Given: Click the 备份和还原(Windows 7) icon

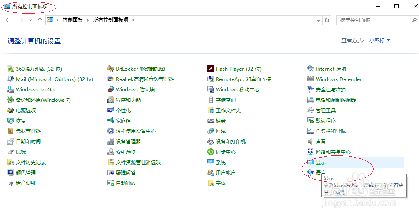Looking at the screenshot, I should coord(11,100).
